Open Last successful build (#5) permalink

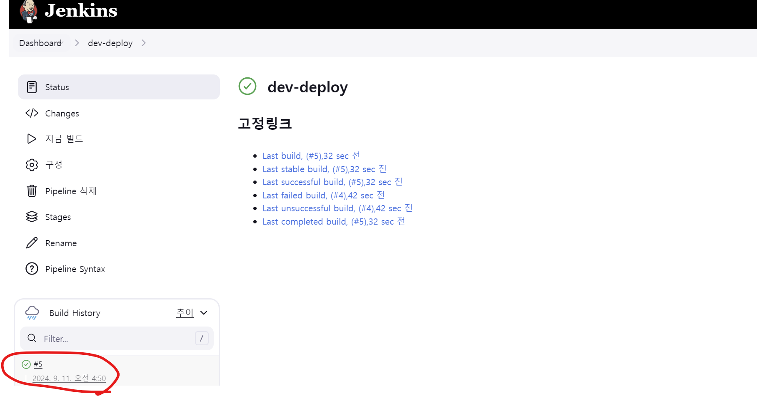click(332, 182)
